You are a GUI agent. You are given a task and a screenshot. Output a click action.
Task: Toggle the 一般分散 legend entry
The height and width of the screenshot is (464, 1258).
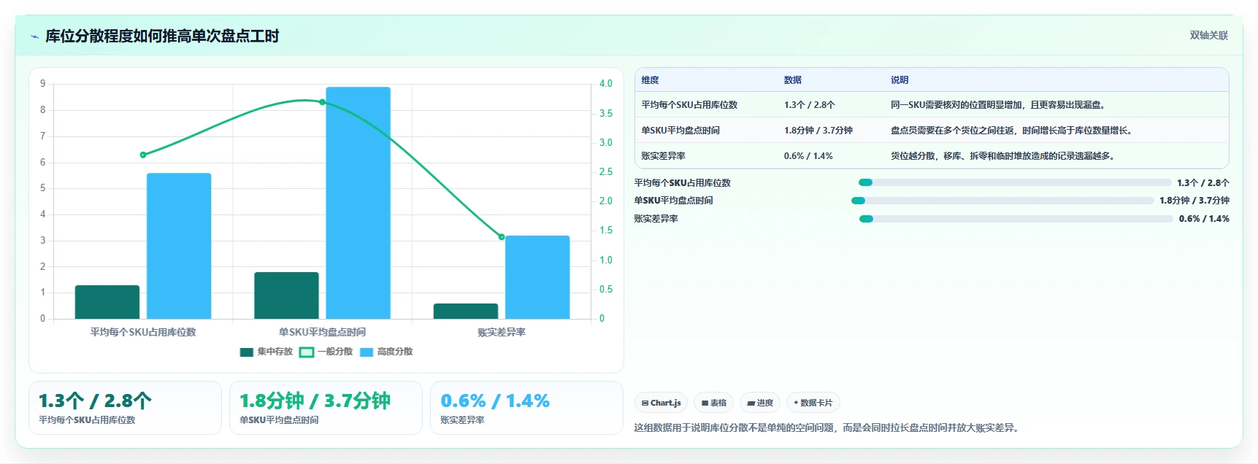coord(326,352)
